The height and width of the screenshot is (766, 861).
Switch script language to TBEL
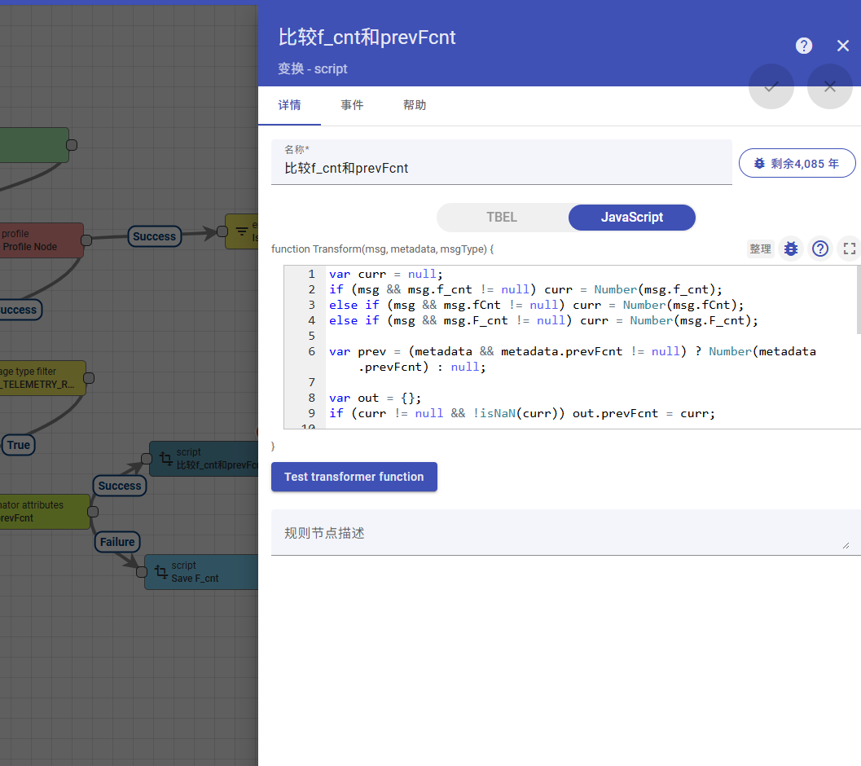502,218
